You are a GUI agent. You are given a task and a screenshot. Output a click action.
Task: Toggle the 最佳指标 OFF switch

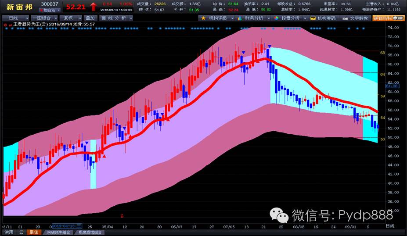[x=398, y=18]
